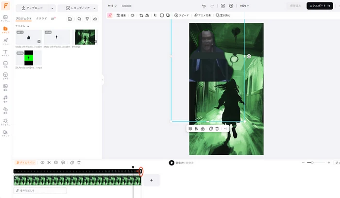Expand the ファイル sort dropdown
The height and width of the screenshot is (198, 340).
(x=22, y=26)
